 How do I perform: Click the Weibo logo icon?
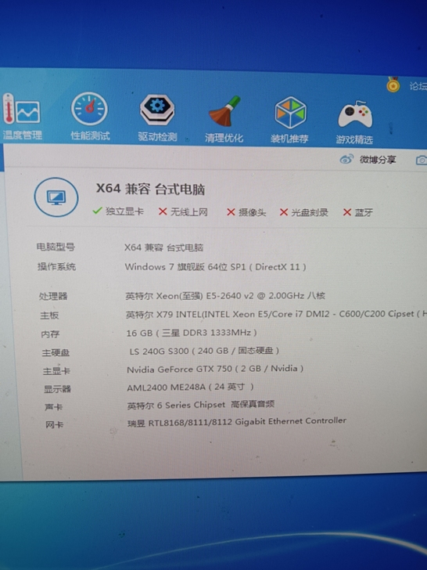[346, 159]
